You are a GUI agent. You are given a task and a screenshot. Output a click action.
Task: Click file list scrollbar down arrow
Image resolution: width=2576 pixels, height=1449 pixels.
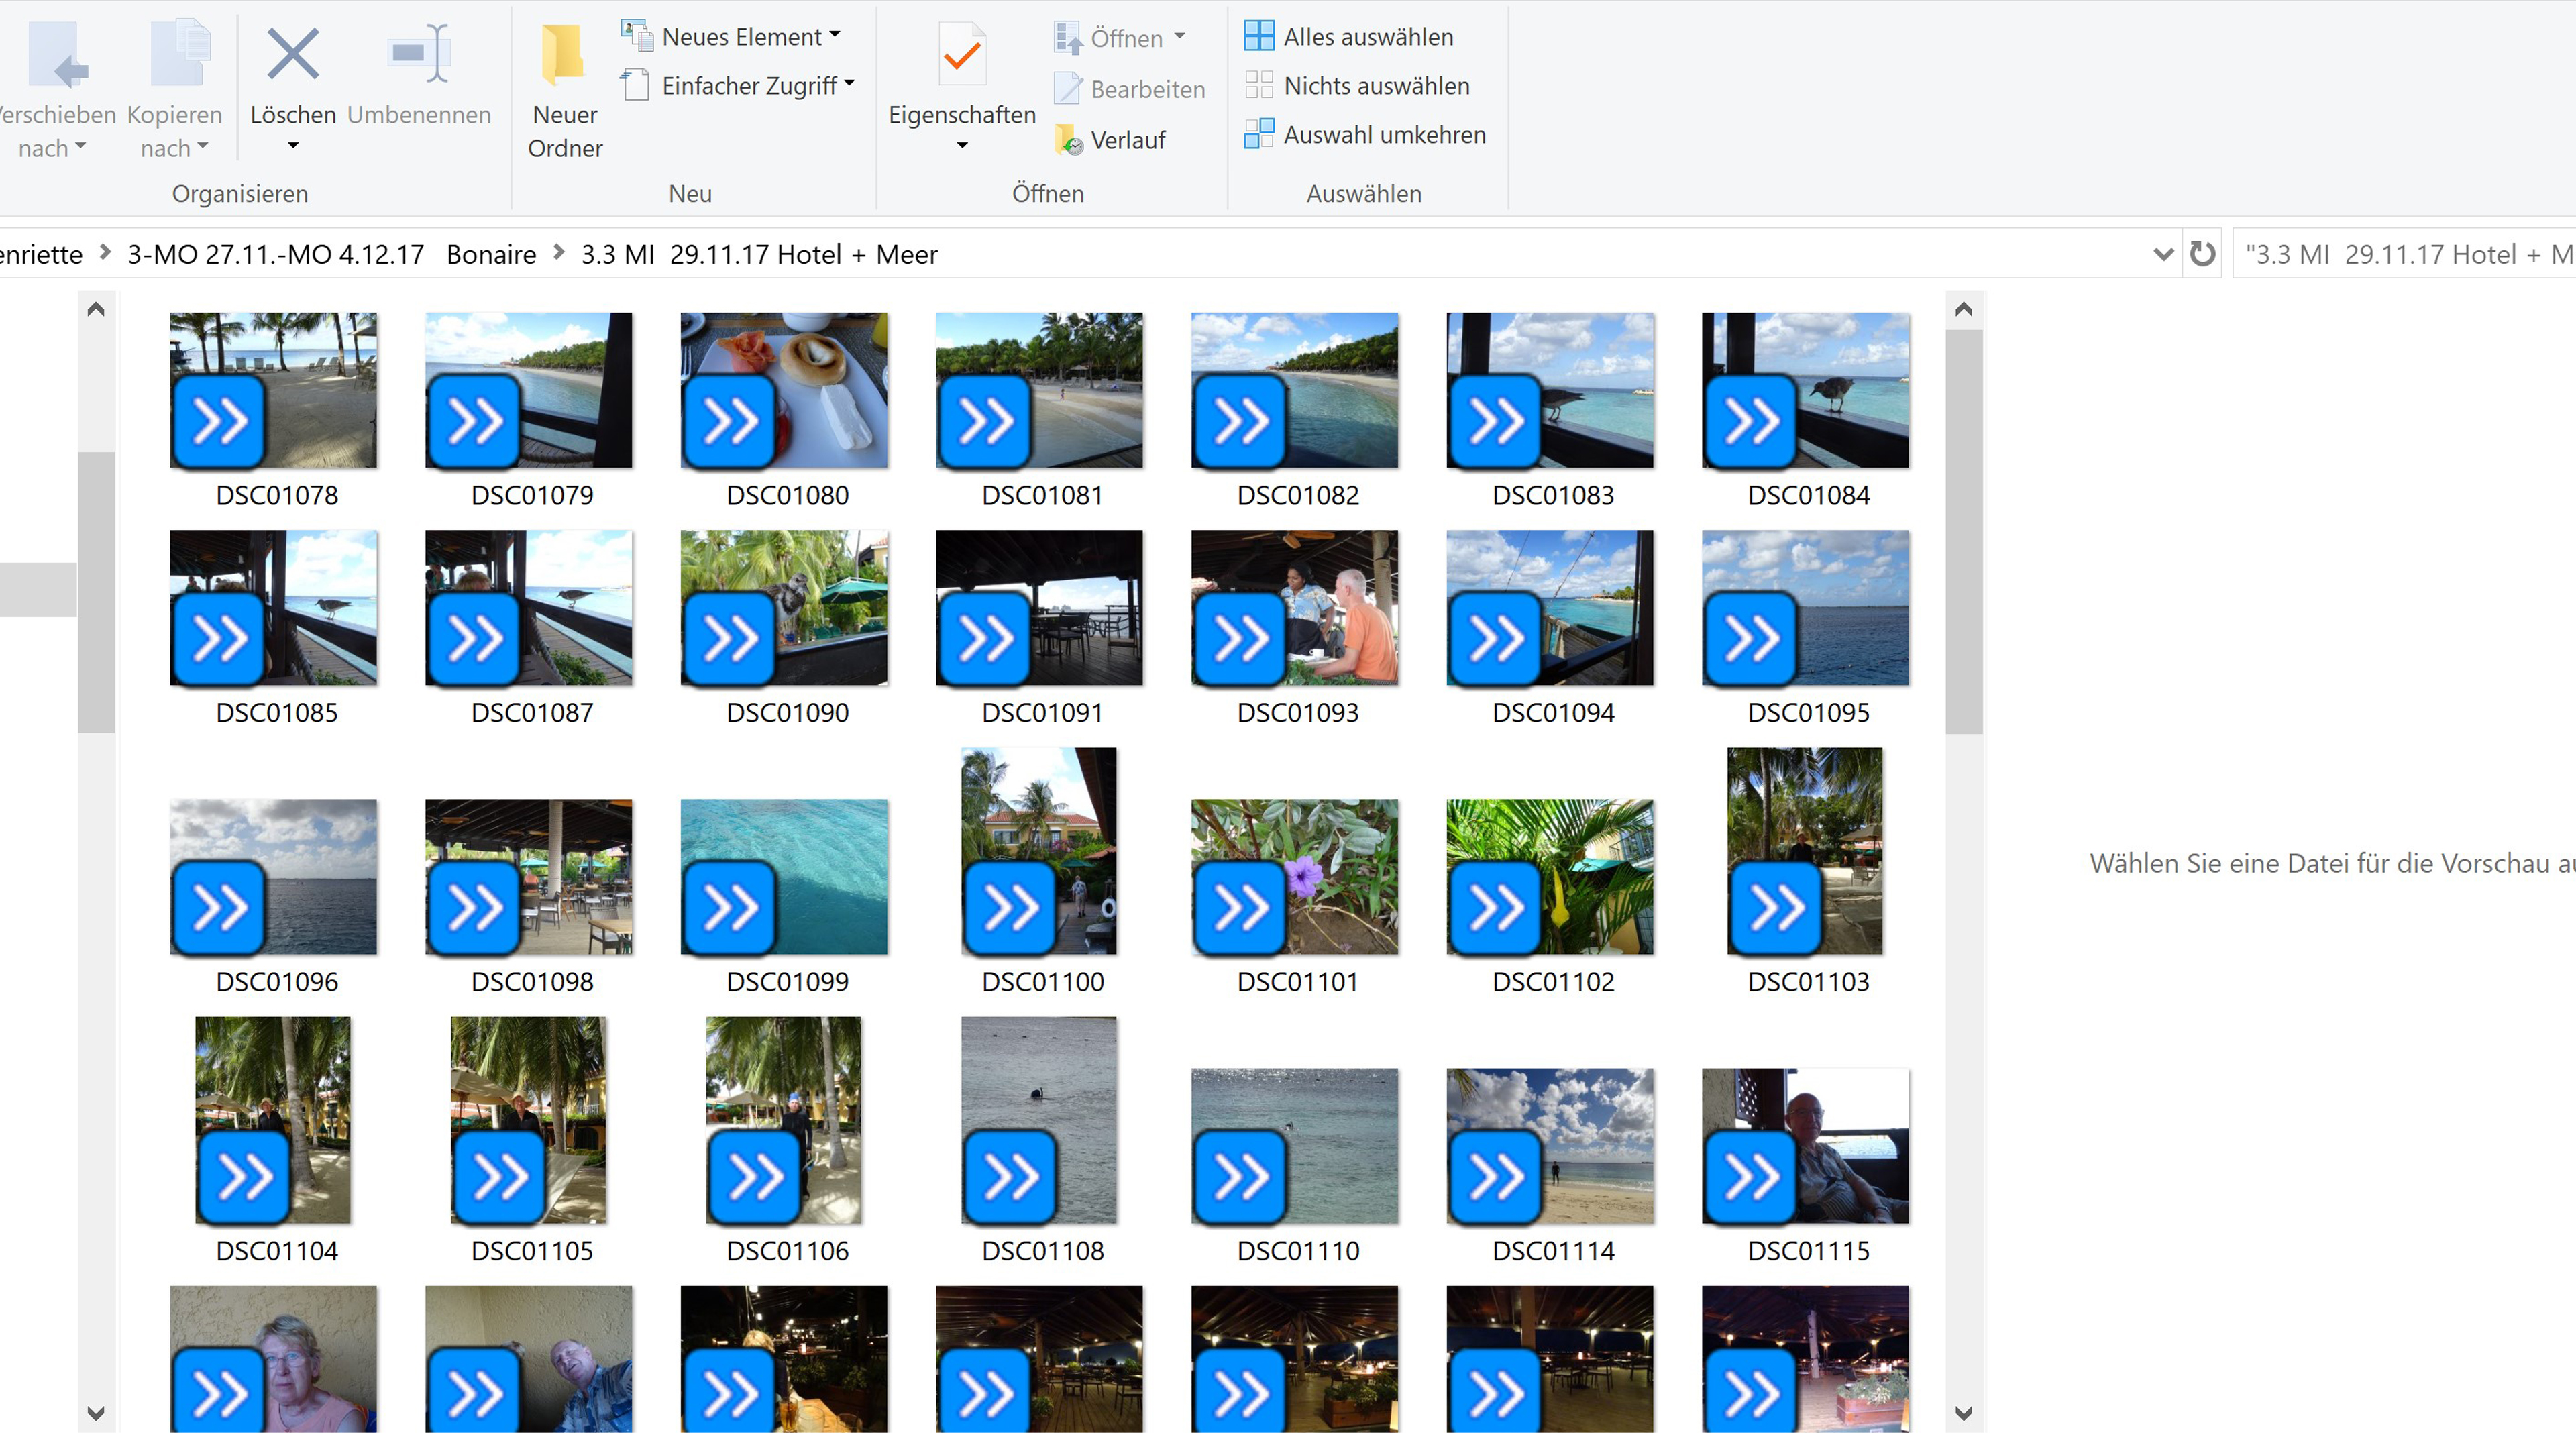(1963, 1413)
